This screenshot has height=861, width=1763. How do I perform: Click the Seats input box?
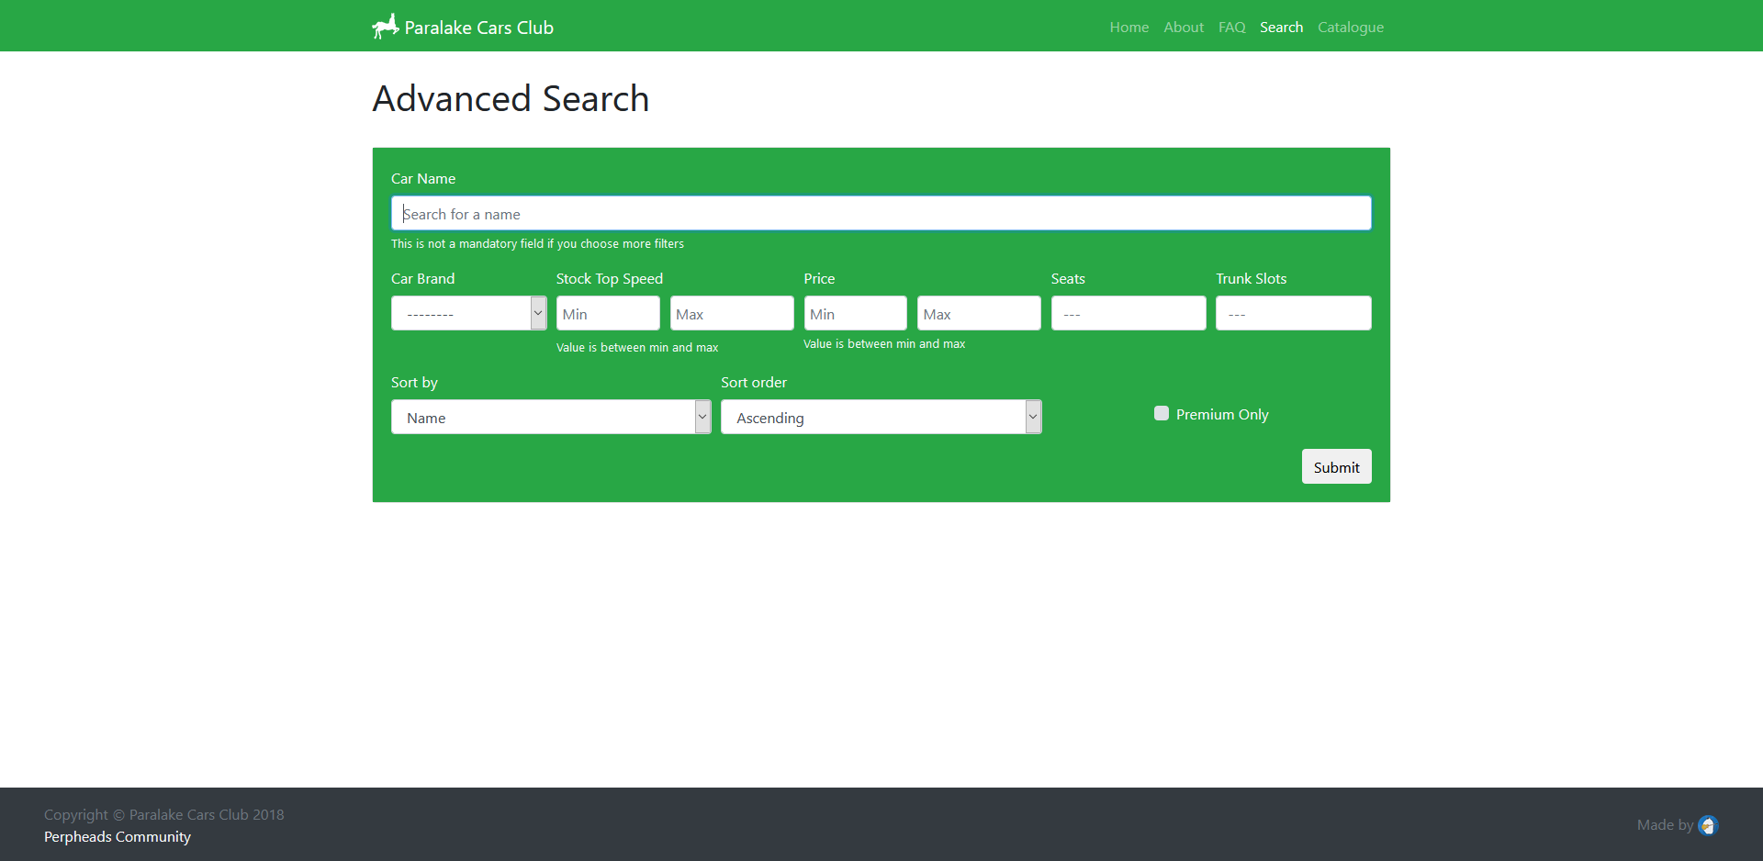click(1128, 313)
